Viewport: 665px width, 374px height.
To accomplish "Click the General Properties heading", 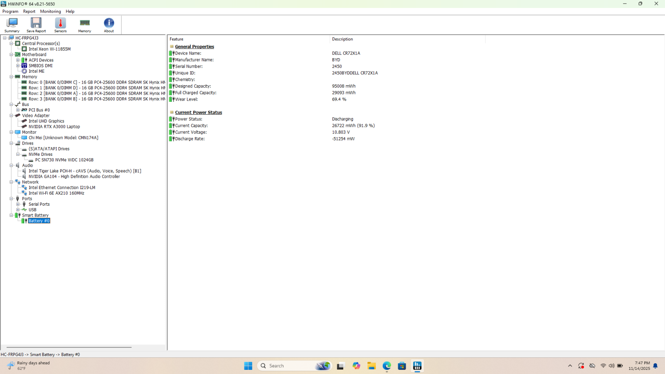I will click(x=194, y=47).
